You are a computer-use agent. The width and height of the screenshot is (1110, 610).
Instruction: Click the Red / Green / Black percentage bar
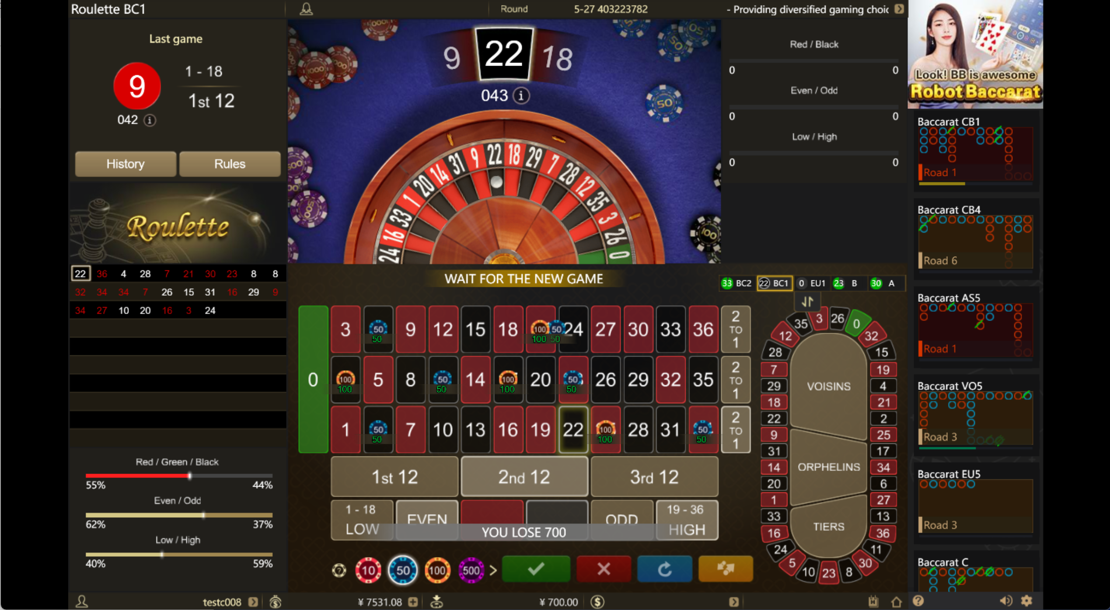[x=179, y=475]
